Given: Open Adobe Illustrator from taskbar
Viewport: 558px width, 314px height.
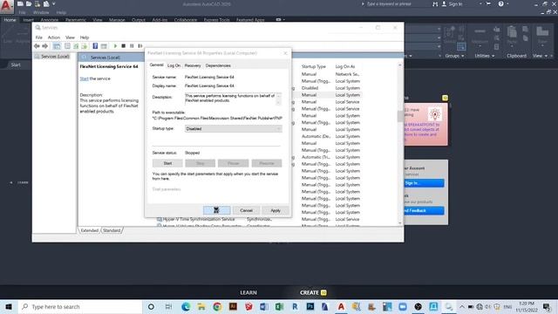Looking at the screenshot, I should click(233, 306).
